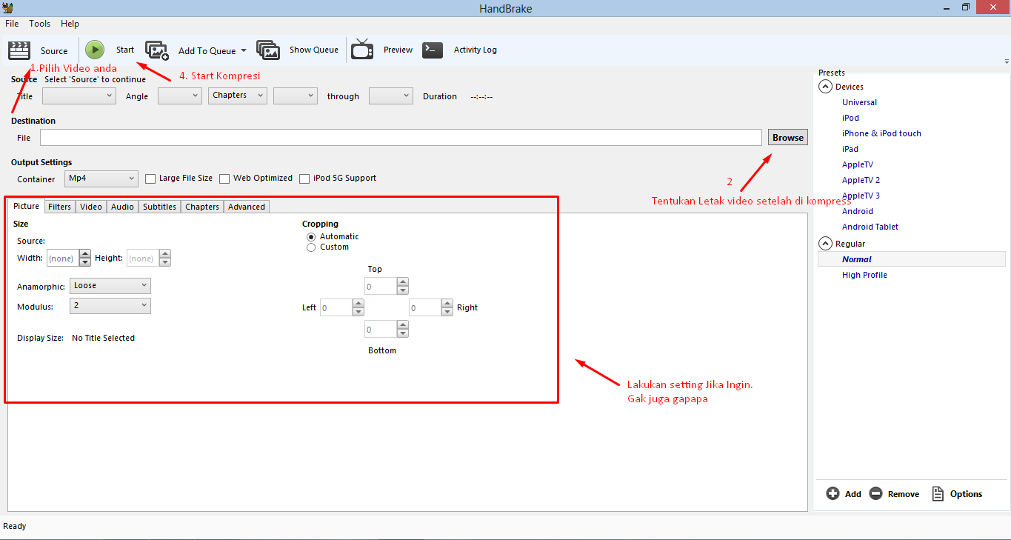Screen dimensions: 1011x540
Task: Select the iPhone & iPod touch preset
Action: (x=881, y=133)
